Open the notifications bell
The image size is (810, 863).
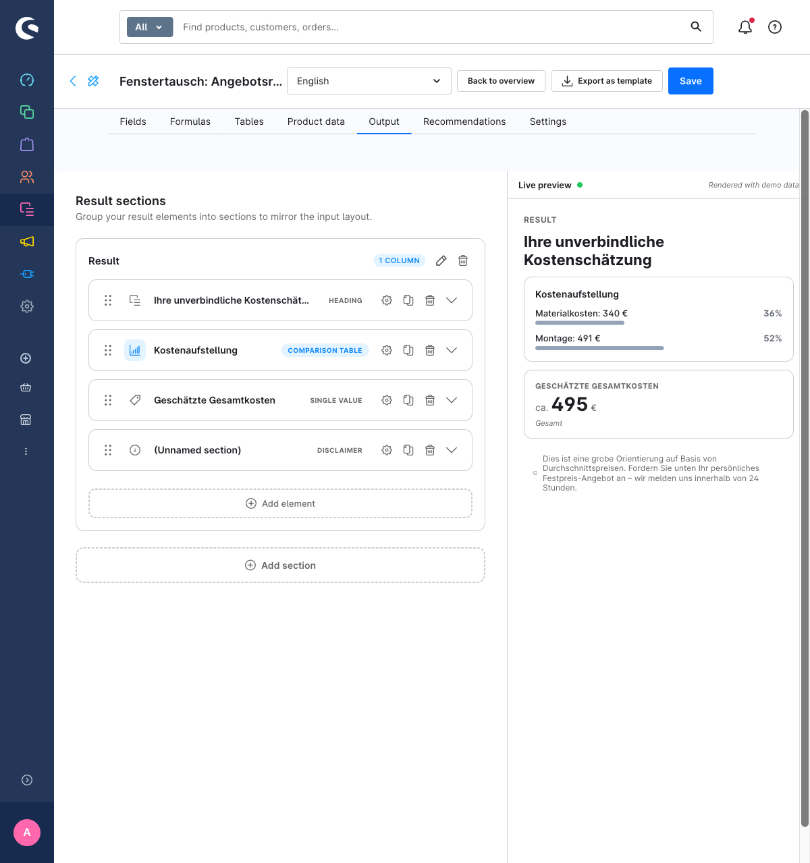coord(745,27)
